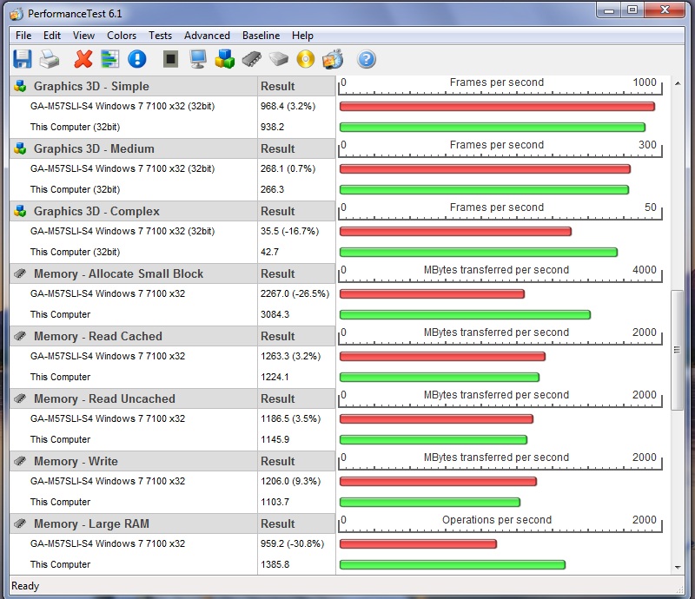Screen dimensions: 695x599
Task: Click the stopwatch run all tests icon
Action: pyautogui.click(x=333, y=59)
